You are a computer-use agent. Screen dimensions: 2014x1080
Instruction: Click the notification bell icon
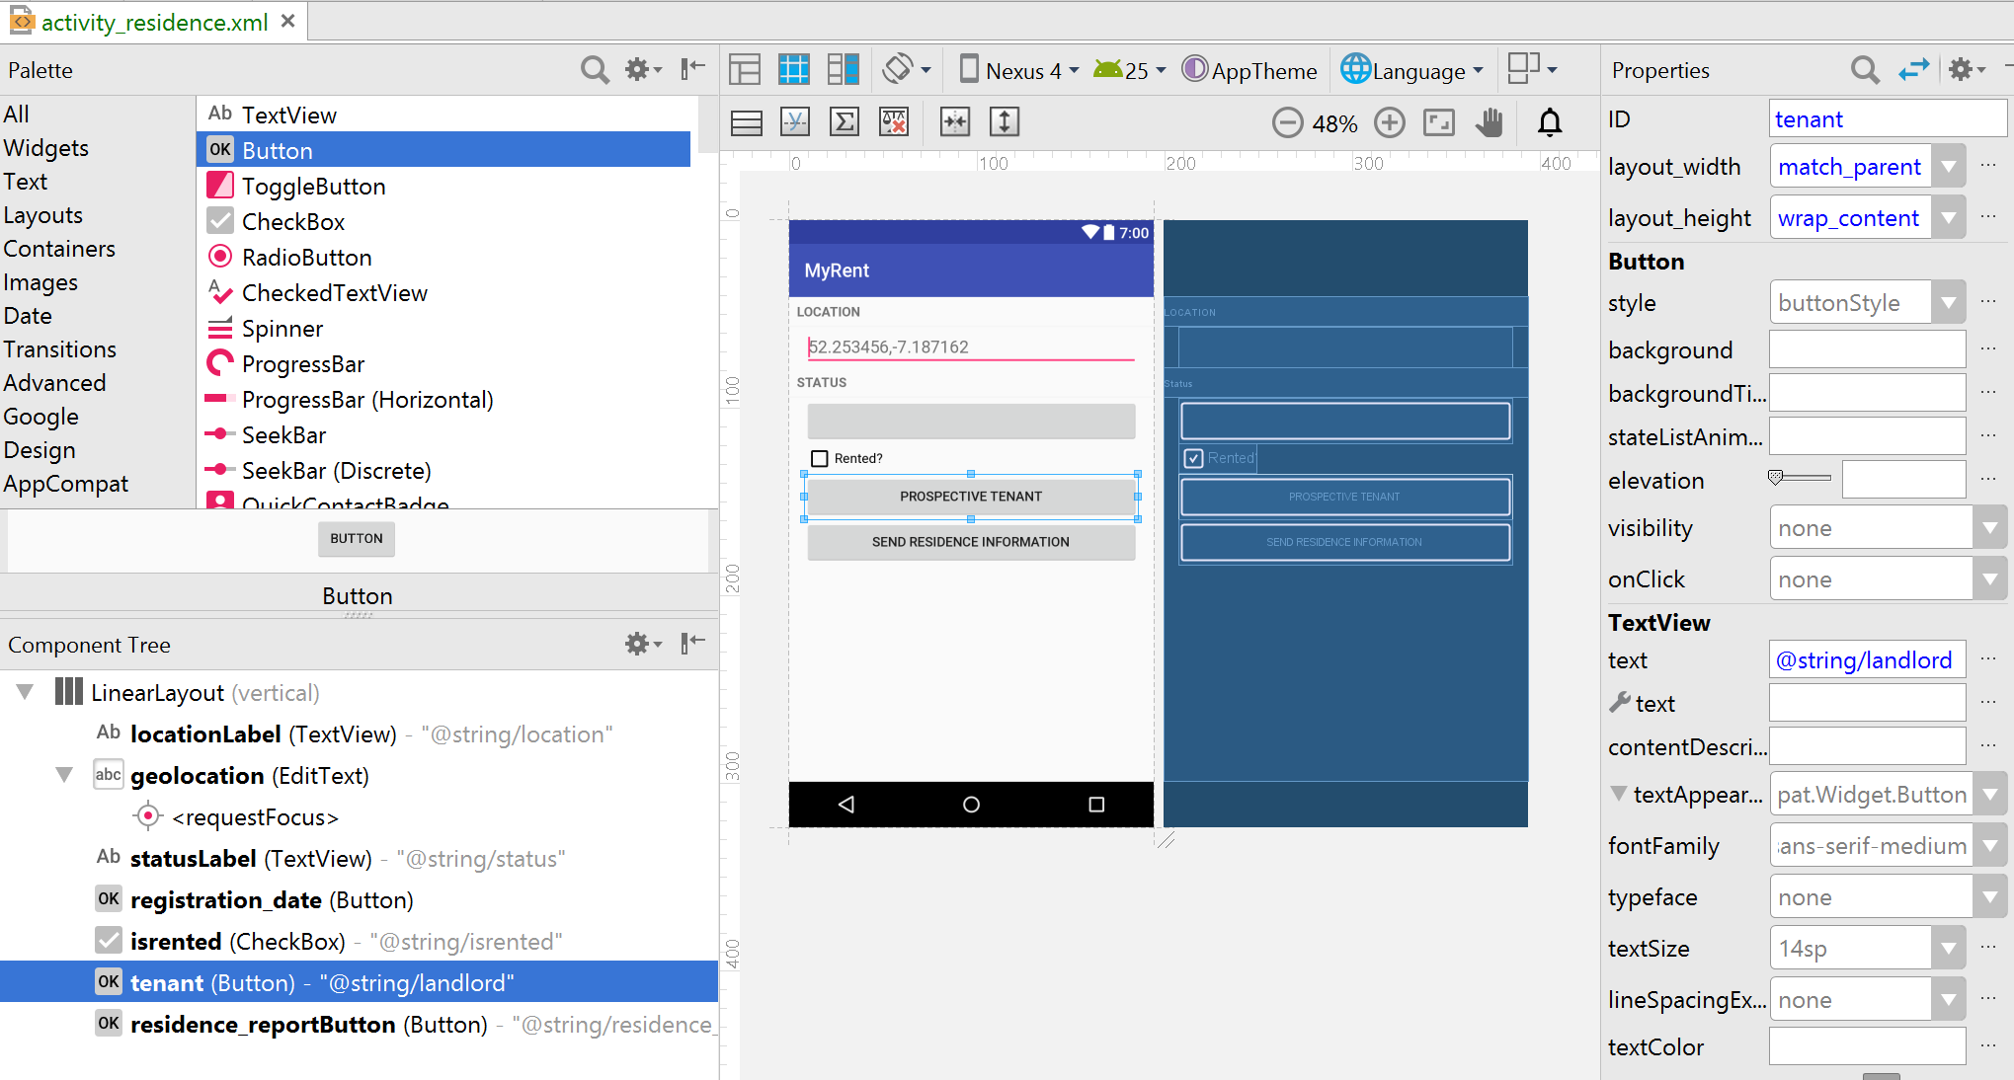(1550, 123)
